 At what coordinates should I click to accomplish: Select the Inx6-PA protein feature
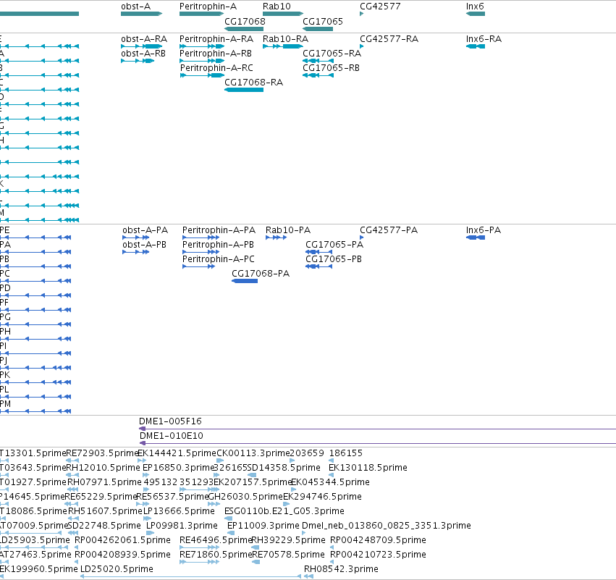pos(476,238)
